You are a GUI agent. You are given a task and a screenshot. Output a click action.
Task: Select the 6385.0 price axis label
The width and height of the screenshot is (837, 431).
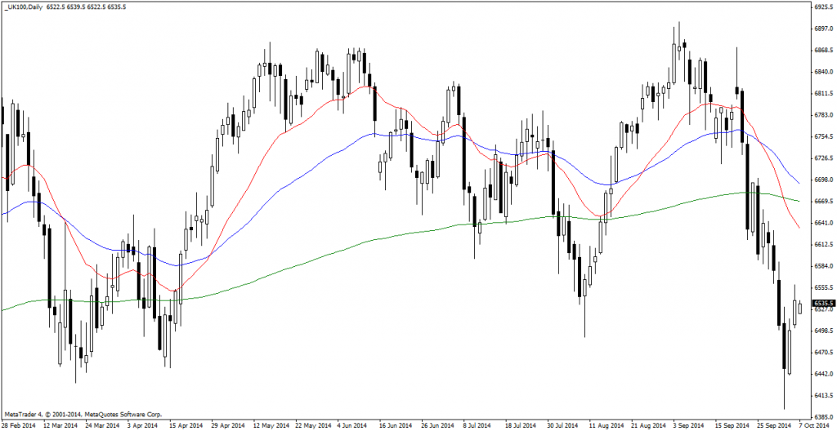point(820,416)
